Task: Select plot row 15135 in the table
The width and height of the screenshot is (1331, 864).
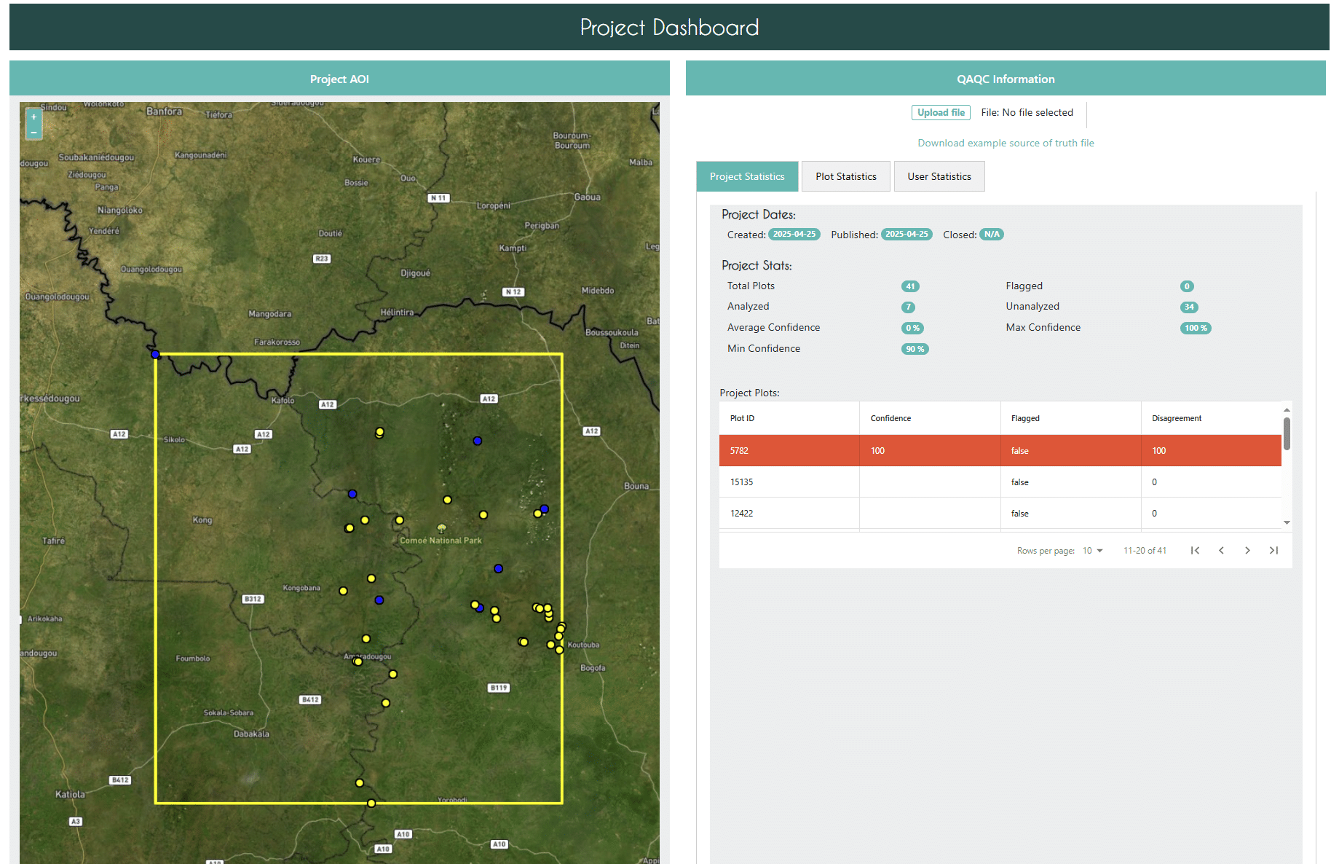Action: 1000,482
